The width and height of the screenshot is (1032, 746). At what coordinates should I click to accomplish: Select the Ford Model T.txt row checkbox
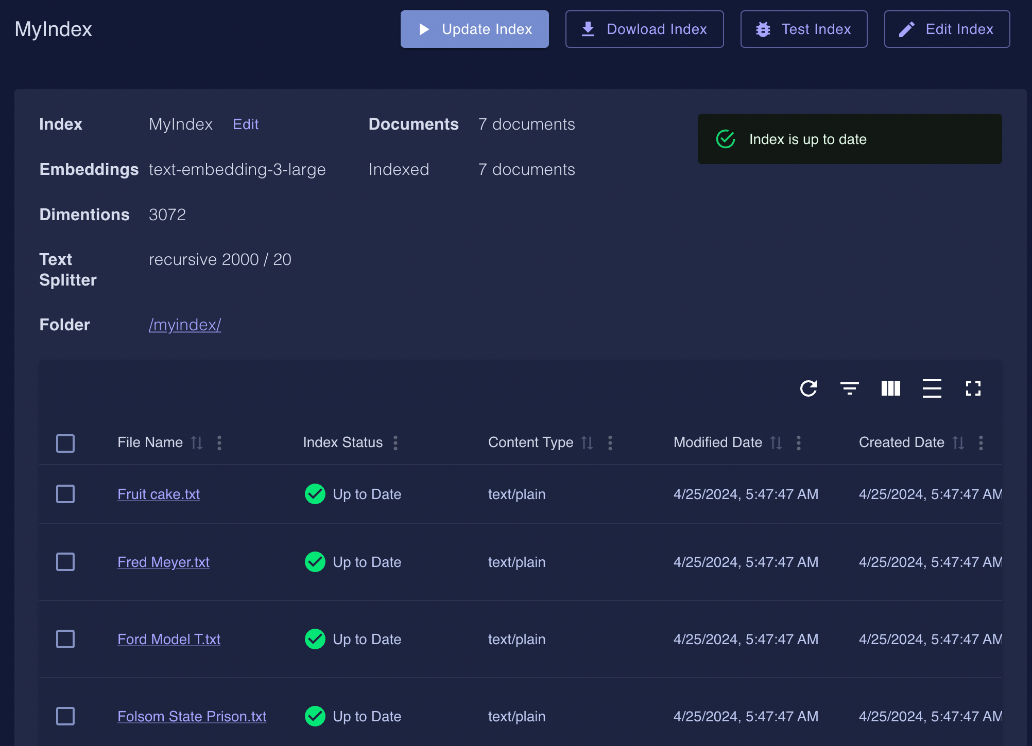65,639
